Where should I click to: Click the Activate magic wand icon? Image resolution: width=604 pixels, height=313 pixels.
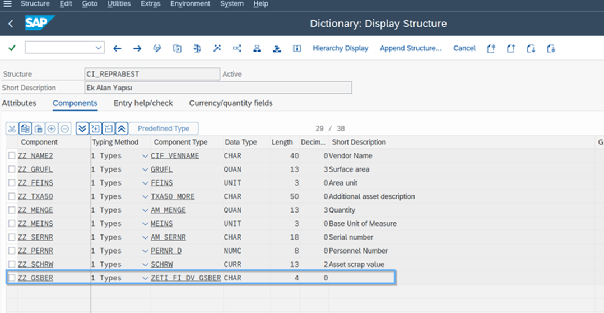tap(217, 48)
